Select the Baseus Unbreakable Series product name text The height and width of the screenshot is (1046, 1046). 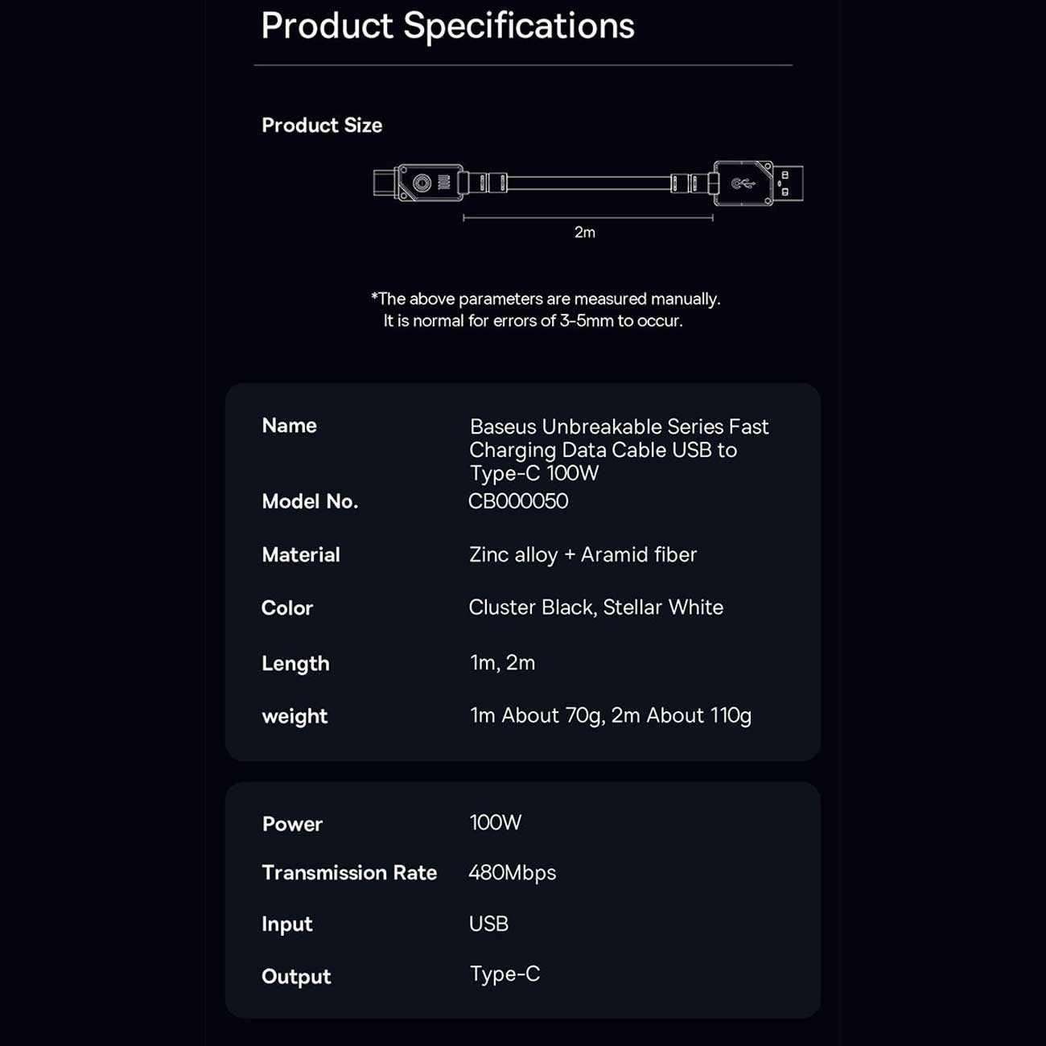click(618, 449)
